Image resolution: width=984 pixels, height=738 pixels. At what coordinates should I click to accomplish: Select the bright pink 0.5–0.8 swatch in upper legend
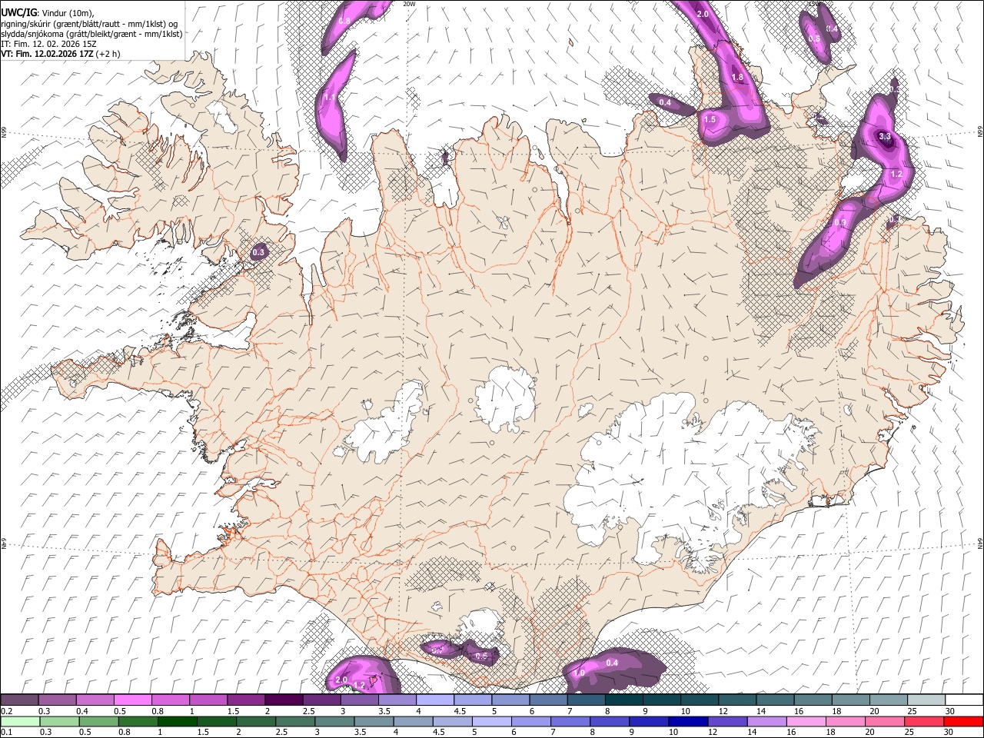(x=132, y=700)
